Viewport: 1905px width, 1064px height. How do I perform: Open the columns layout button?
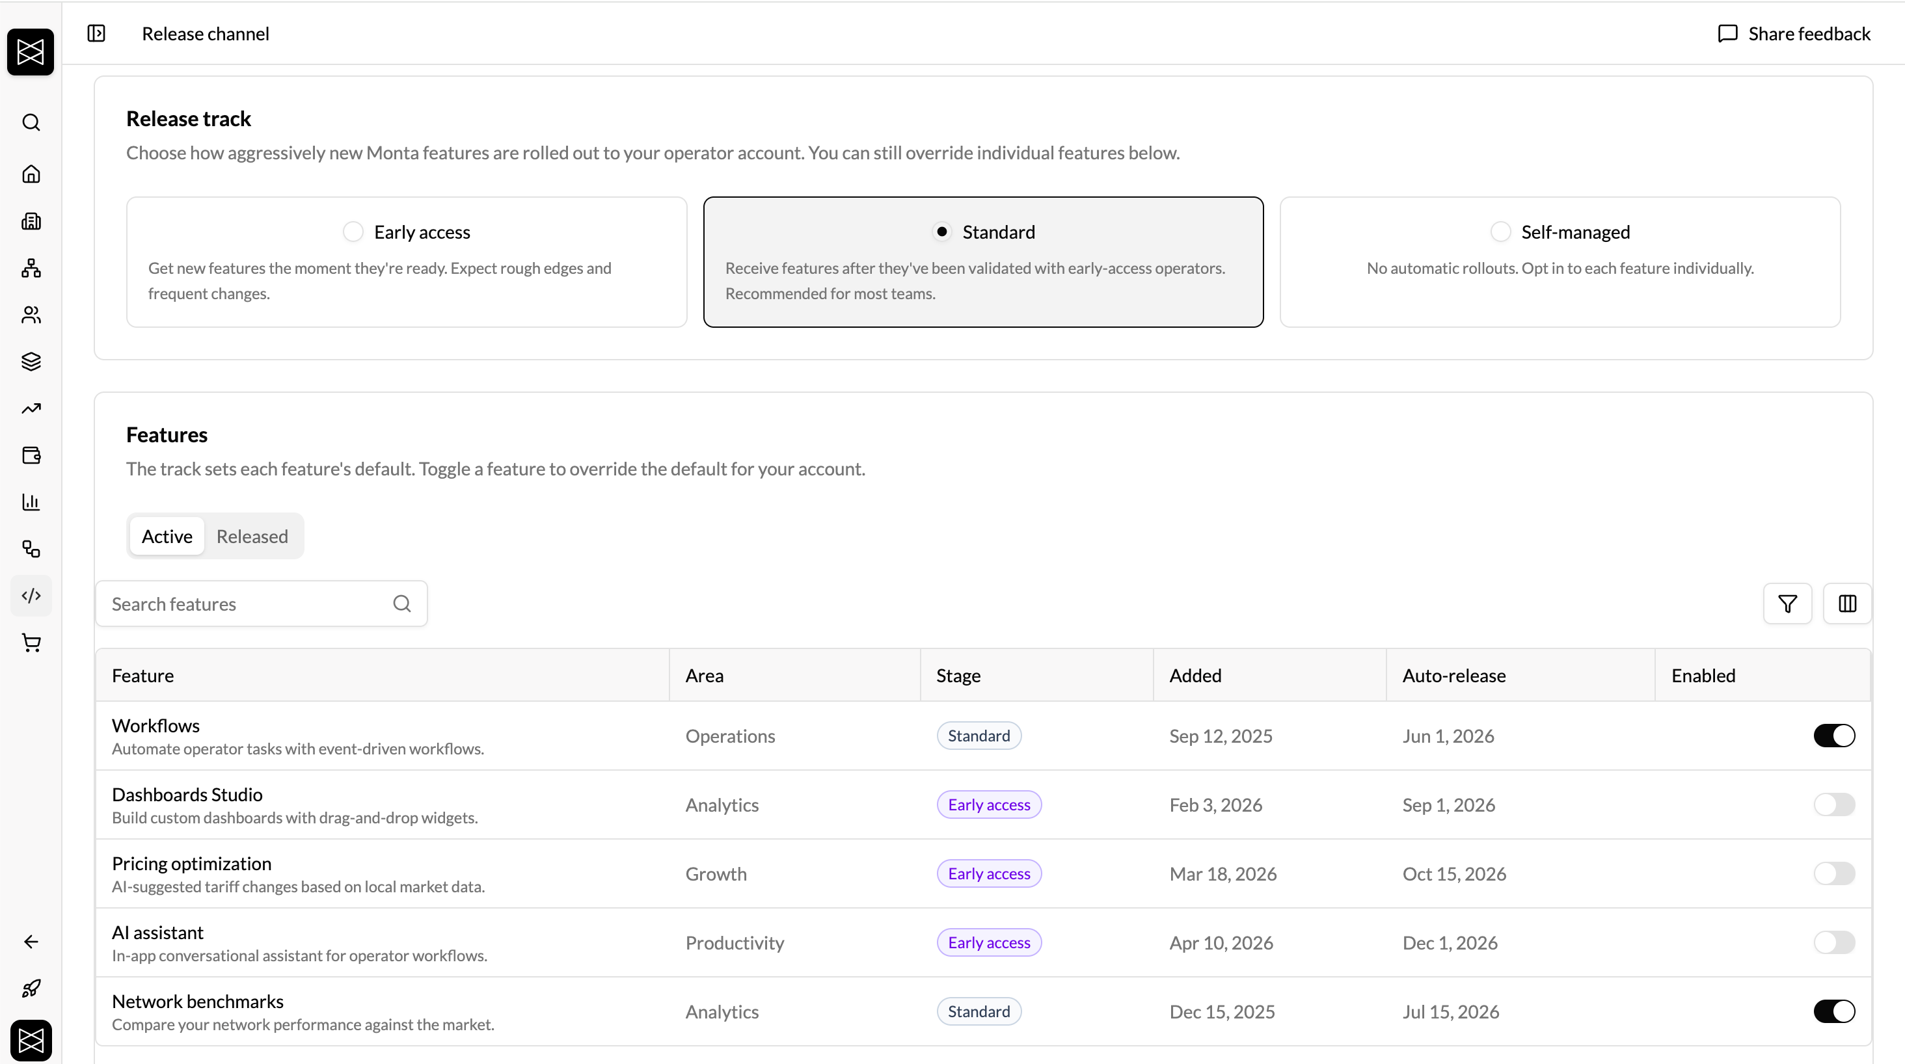coord(1846,604)
